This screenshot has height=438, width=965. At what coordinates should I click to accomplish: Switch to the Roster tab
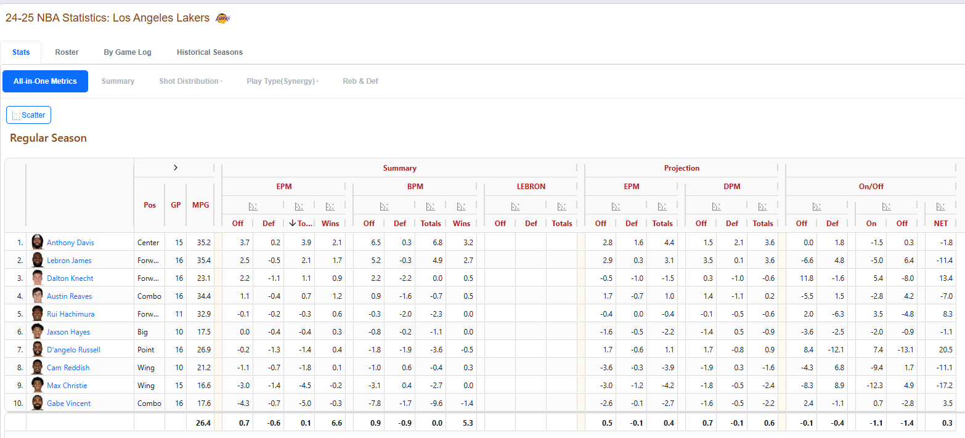[x=67, y=52]
